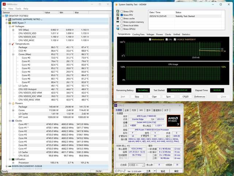Click the Temperatures thermometer icon in HWMonitor tree
The image size is (234, 176).
tap(13, 44)
